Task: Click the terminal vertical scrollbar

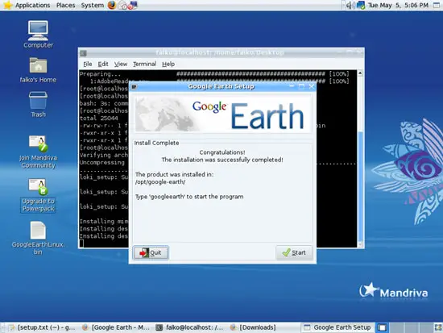Action: tap(360, 158)
